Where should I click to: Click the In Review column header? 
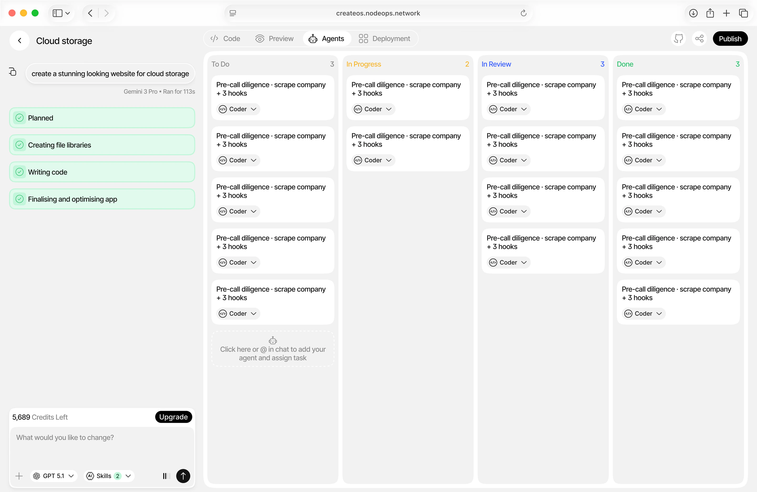click(496, 64)
